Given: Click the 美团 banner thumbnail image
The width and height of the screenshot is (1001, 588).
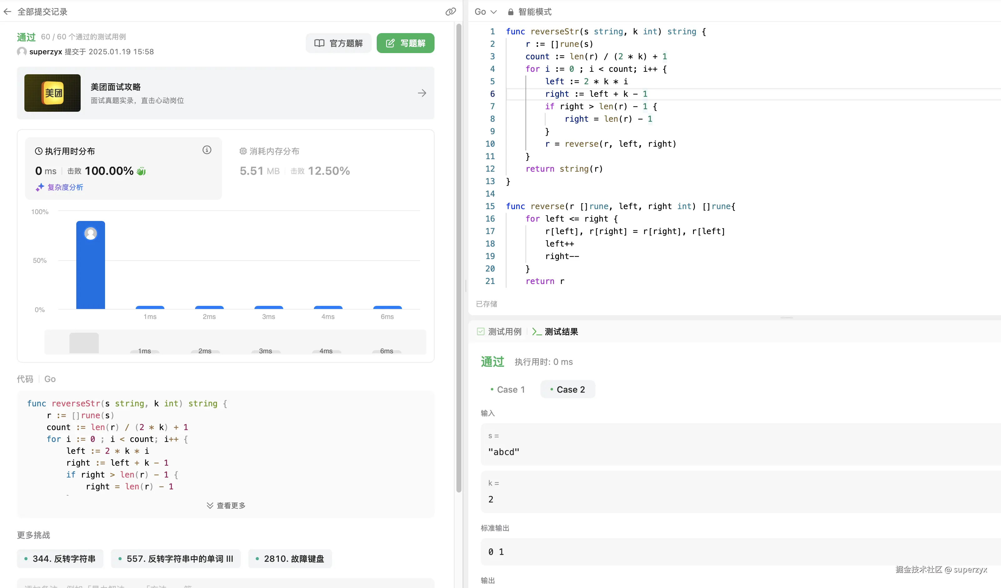Looking at the screenshot, I should (53, 93).
